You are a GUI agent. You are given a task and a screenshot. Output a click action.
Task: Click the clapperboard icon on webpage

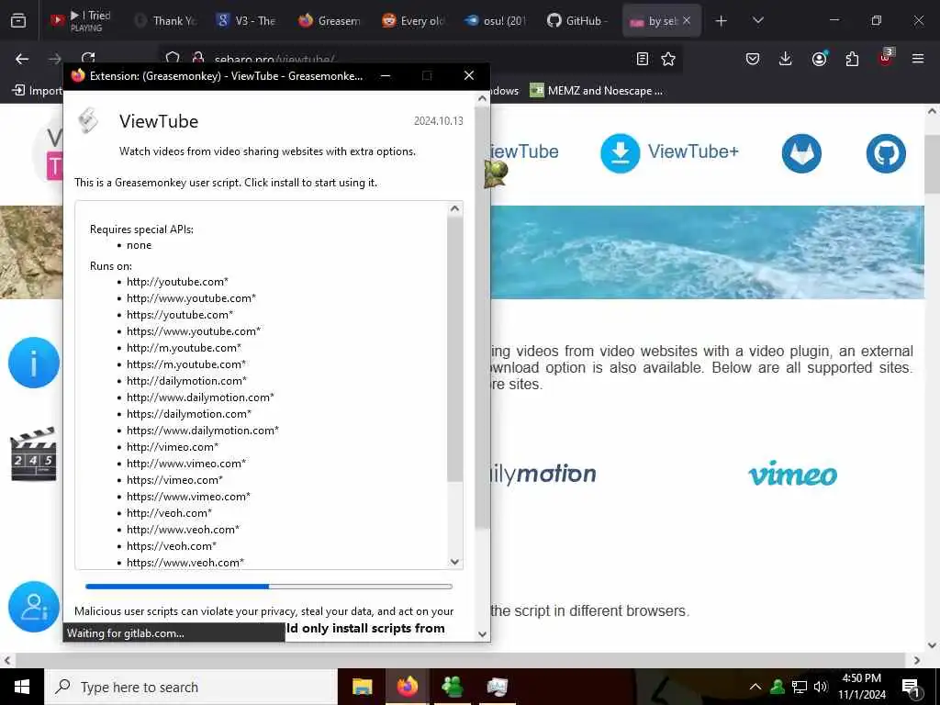point(34,453)
